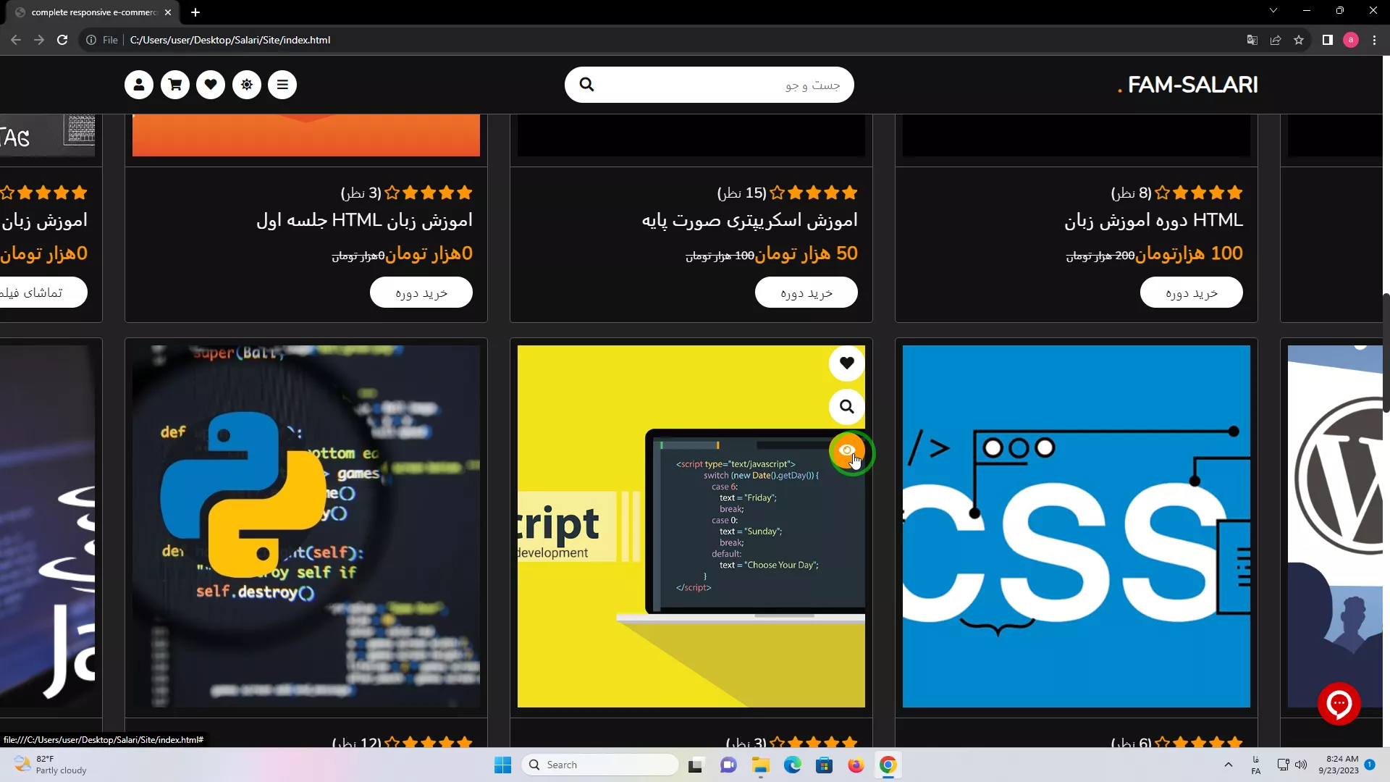This screenshot has height=782, width=1390.
Task: Add JavaScript course to favorites heart
Action: point(846,363)
